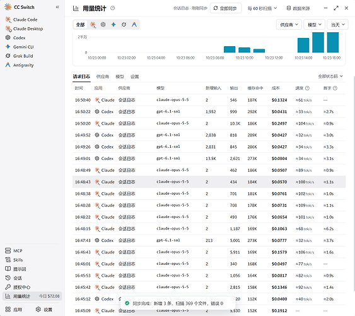Switch to 供应商 tab
Screen dimensions: 355x316
[x=103, y=76]
